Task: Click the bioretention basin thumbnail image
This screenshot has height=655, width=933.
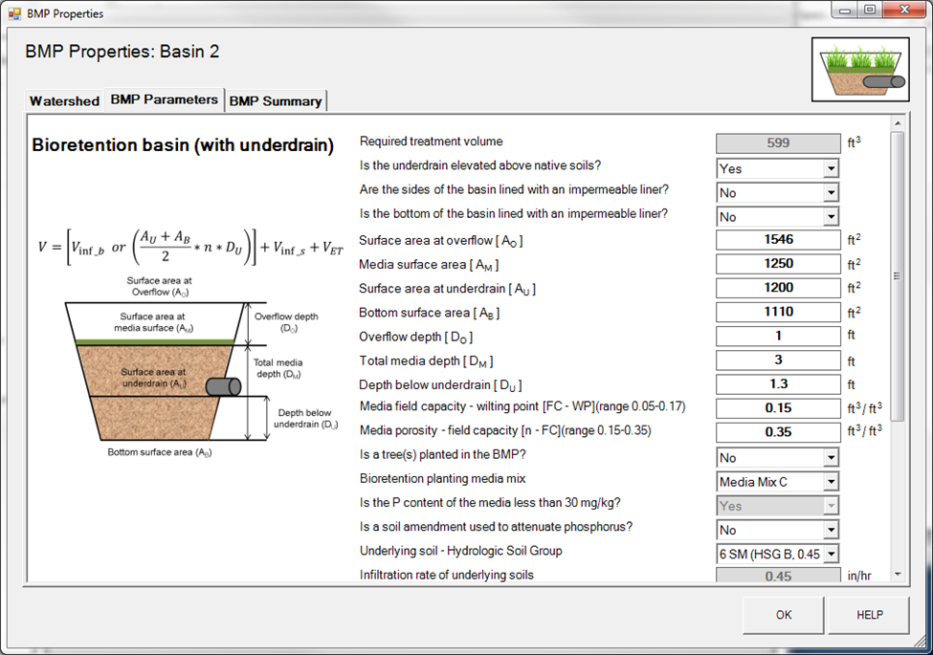Action: [859, 70]
